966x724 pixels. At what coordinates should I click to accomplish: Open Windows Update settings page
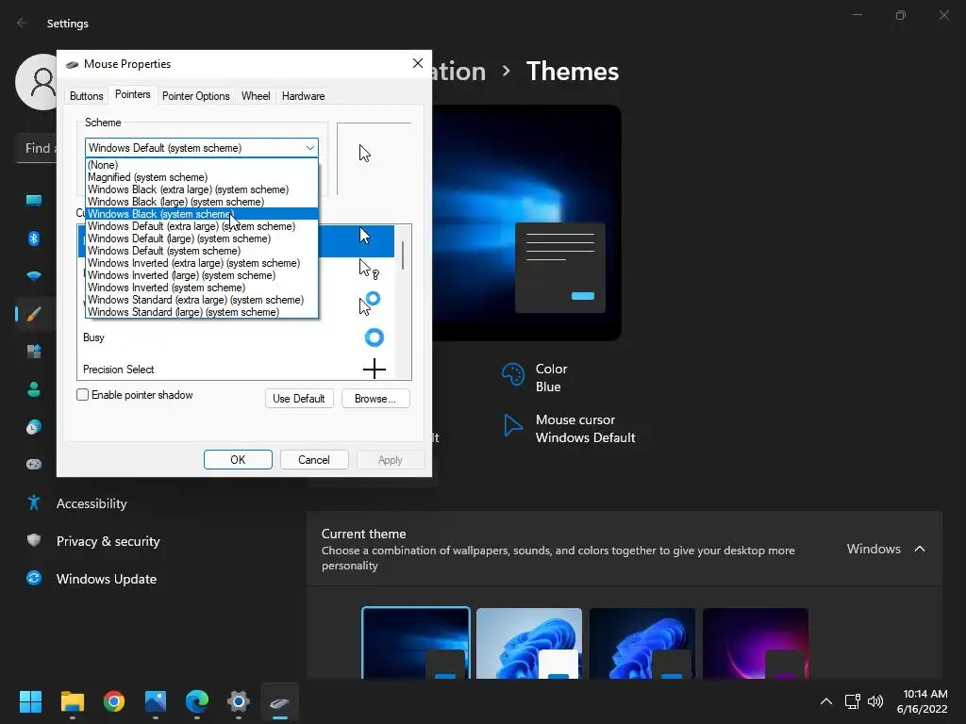pyautogui.click(x=106, y=578)
